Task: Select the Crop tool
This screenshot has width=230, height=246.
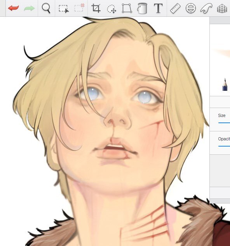Action: (96, 8)
